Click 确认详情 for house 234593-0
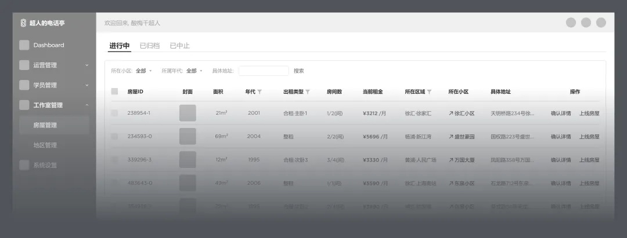Viewport: 627px width, 238px height. 561,136
